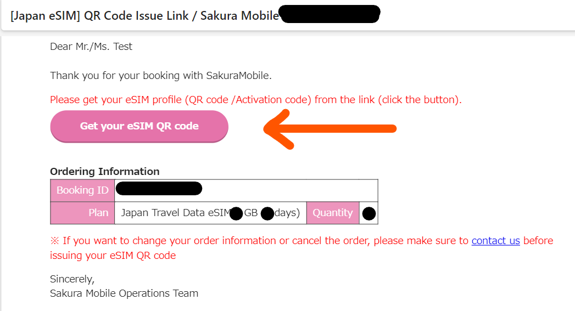Select the Booking ID header cell
575x311 pixels.
[82, 190]
